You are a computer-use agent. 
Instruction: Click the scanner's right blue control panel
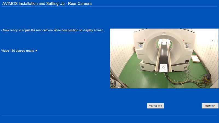click(x=188, y=46)
